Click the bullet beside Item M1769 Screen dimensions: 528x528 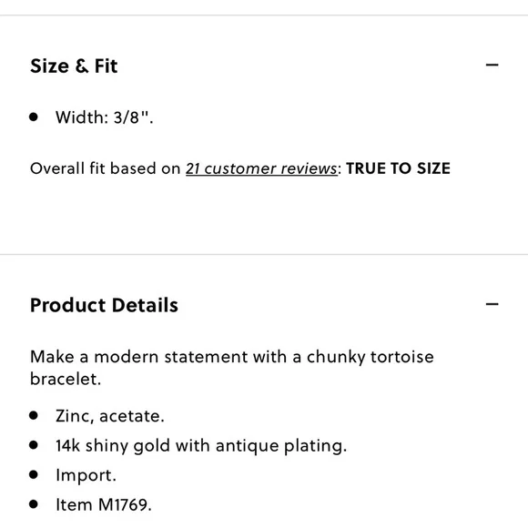click(34, 504)
